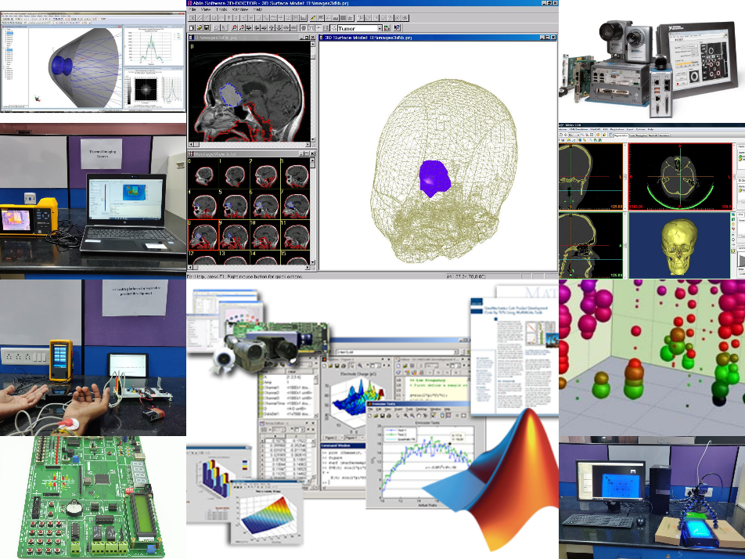Select montage slice 9 thumbnail
The height and width of the screenshot is (559, 745).
tap(234, 235)
